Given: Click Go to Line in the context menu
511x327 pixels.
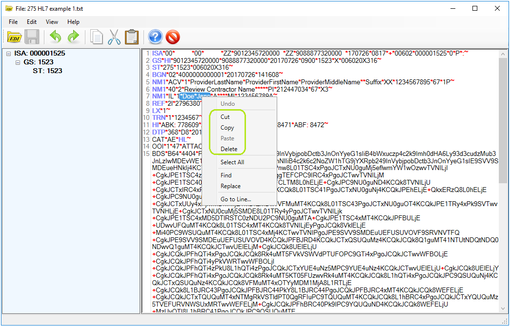Looking at the screenshot, I should pyautogui.click(x=236, y=198).
